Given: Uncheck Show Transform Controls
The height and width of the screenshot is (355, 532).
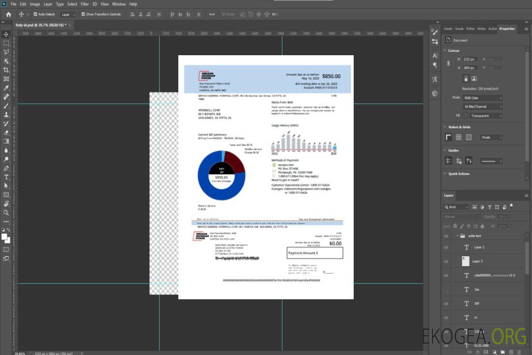Looking at the screenshot, I should [83, 14].
